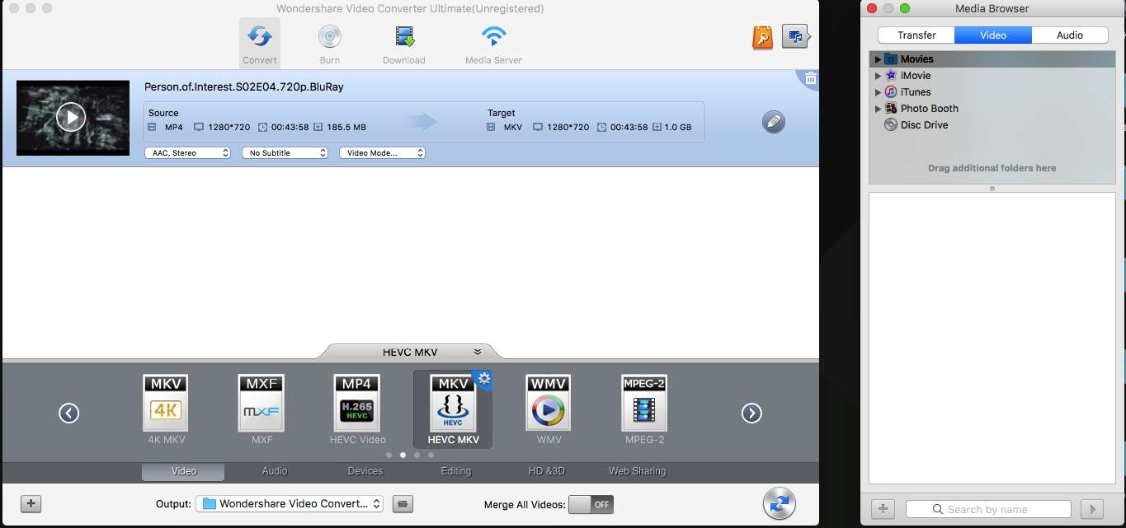Open the pencil edit icon on the task row
Viewport: 1126px width, 528px height.
(x=773, y=122)
